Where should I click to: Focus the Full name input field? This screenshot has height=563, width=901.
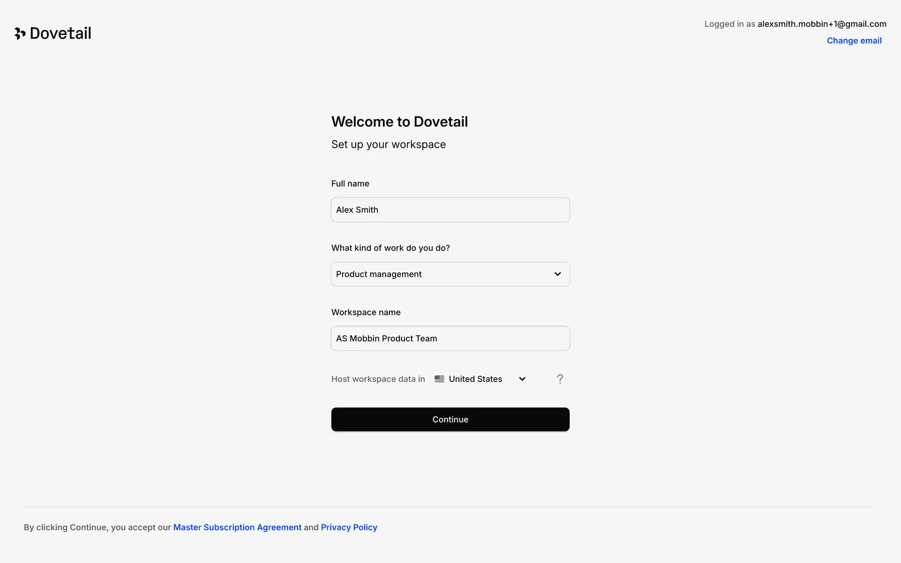[x=450, y=210]
